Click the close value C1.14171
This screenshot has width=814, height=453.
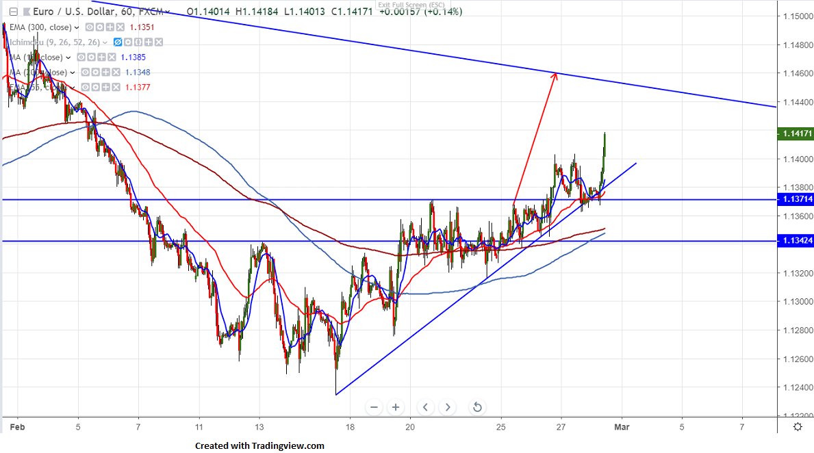[x=351, y=12]
